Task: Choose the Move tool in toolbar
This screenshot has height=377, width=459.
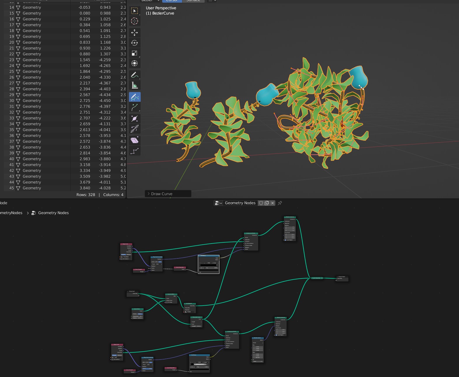Action: point(135,33)
